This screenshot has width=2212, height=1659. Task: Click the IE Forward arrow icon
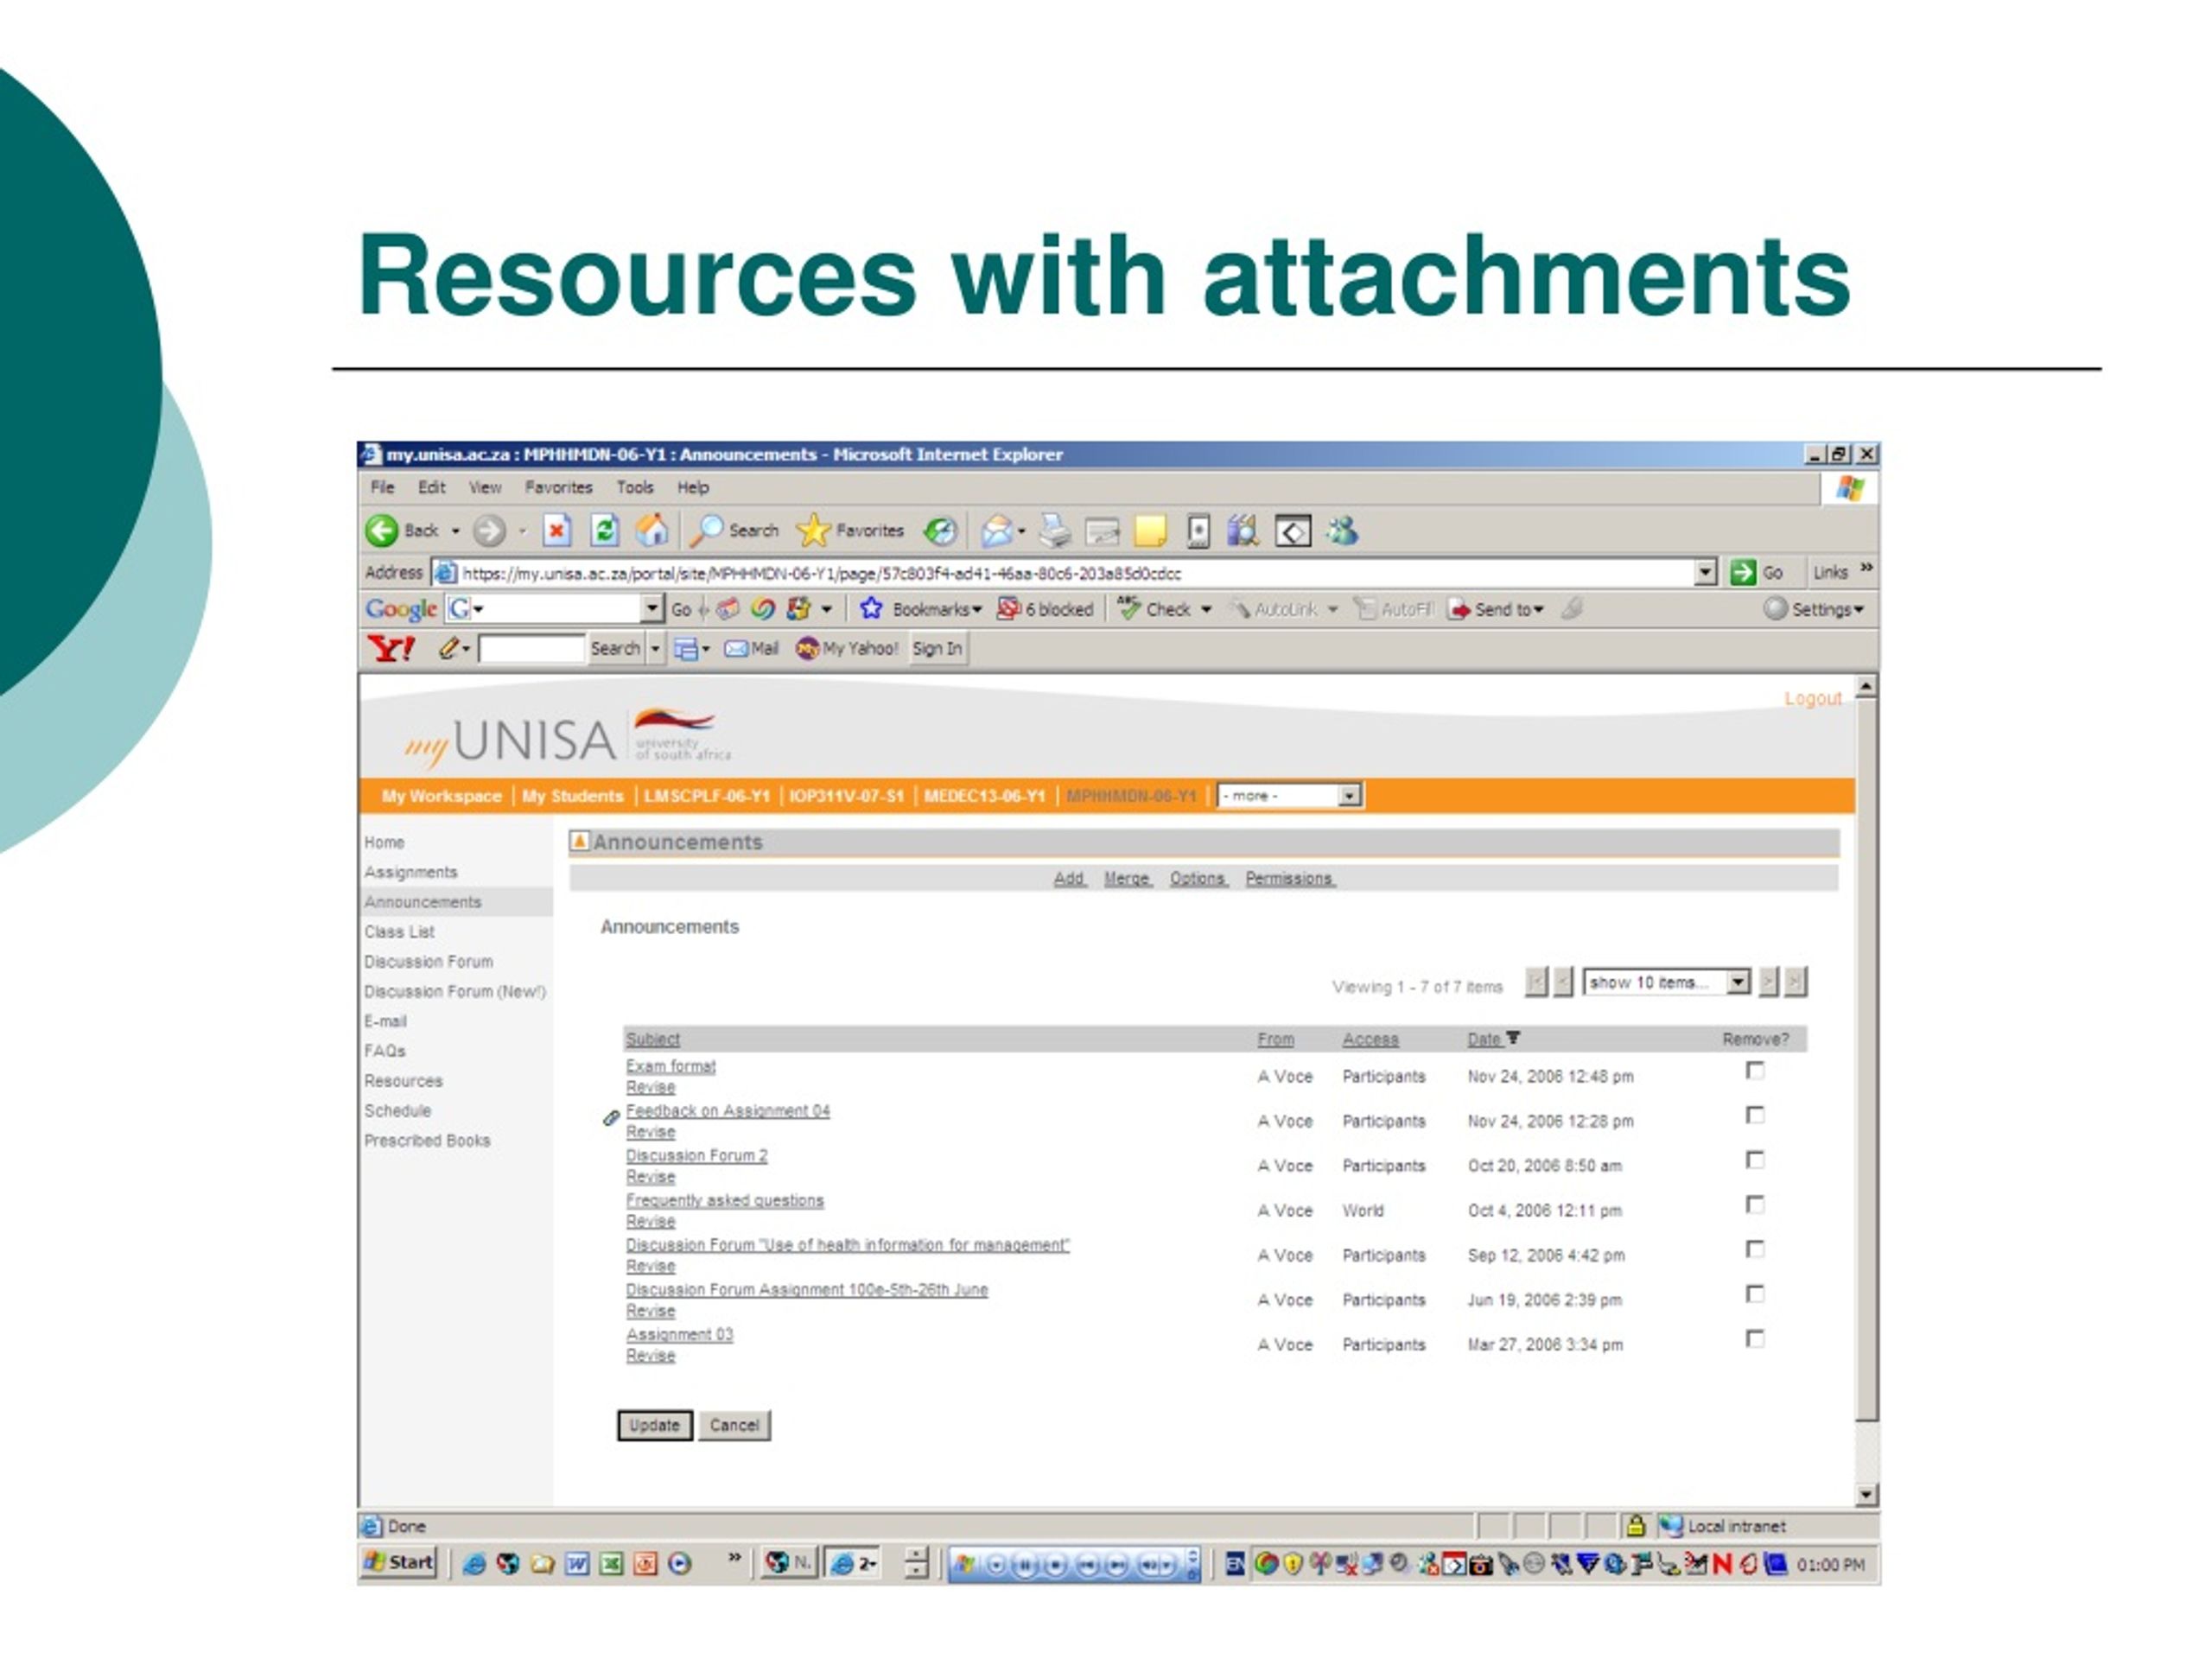point(488,530)
